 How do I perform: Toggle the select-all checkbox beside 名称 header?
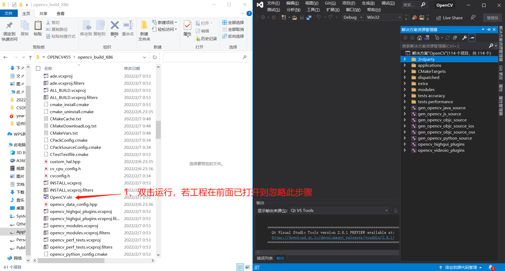point(38,68)
